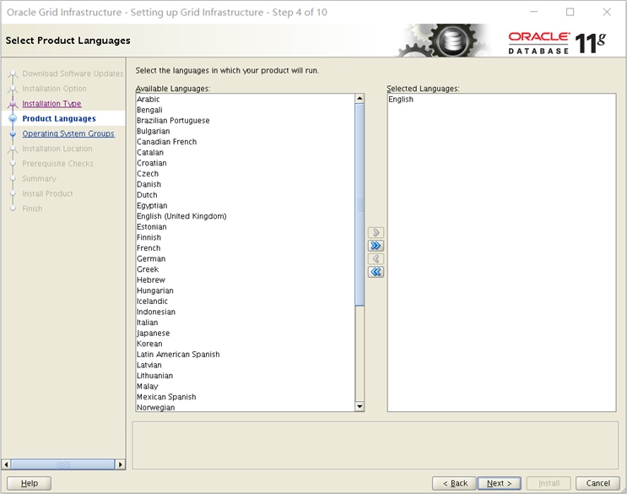Click the remove-all languages double arrow button
The height and width of the screenshot is (494, 627).
(376, 272)
